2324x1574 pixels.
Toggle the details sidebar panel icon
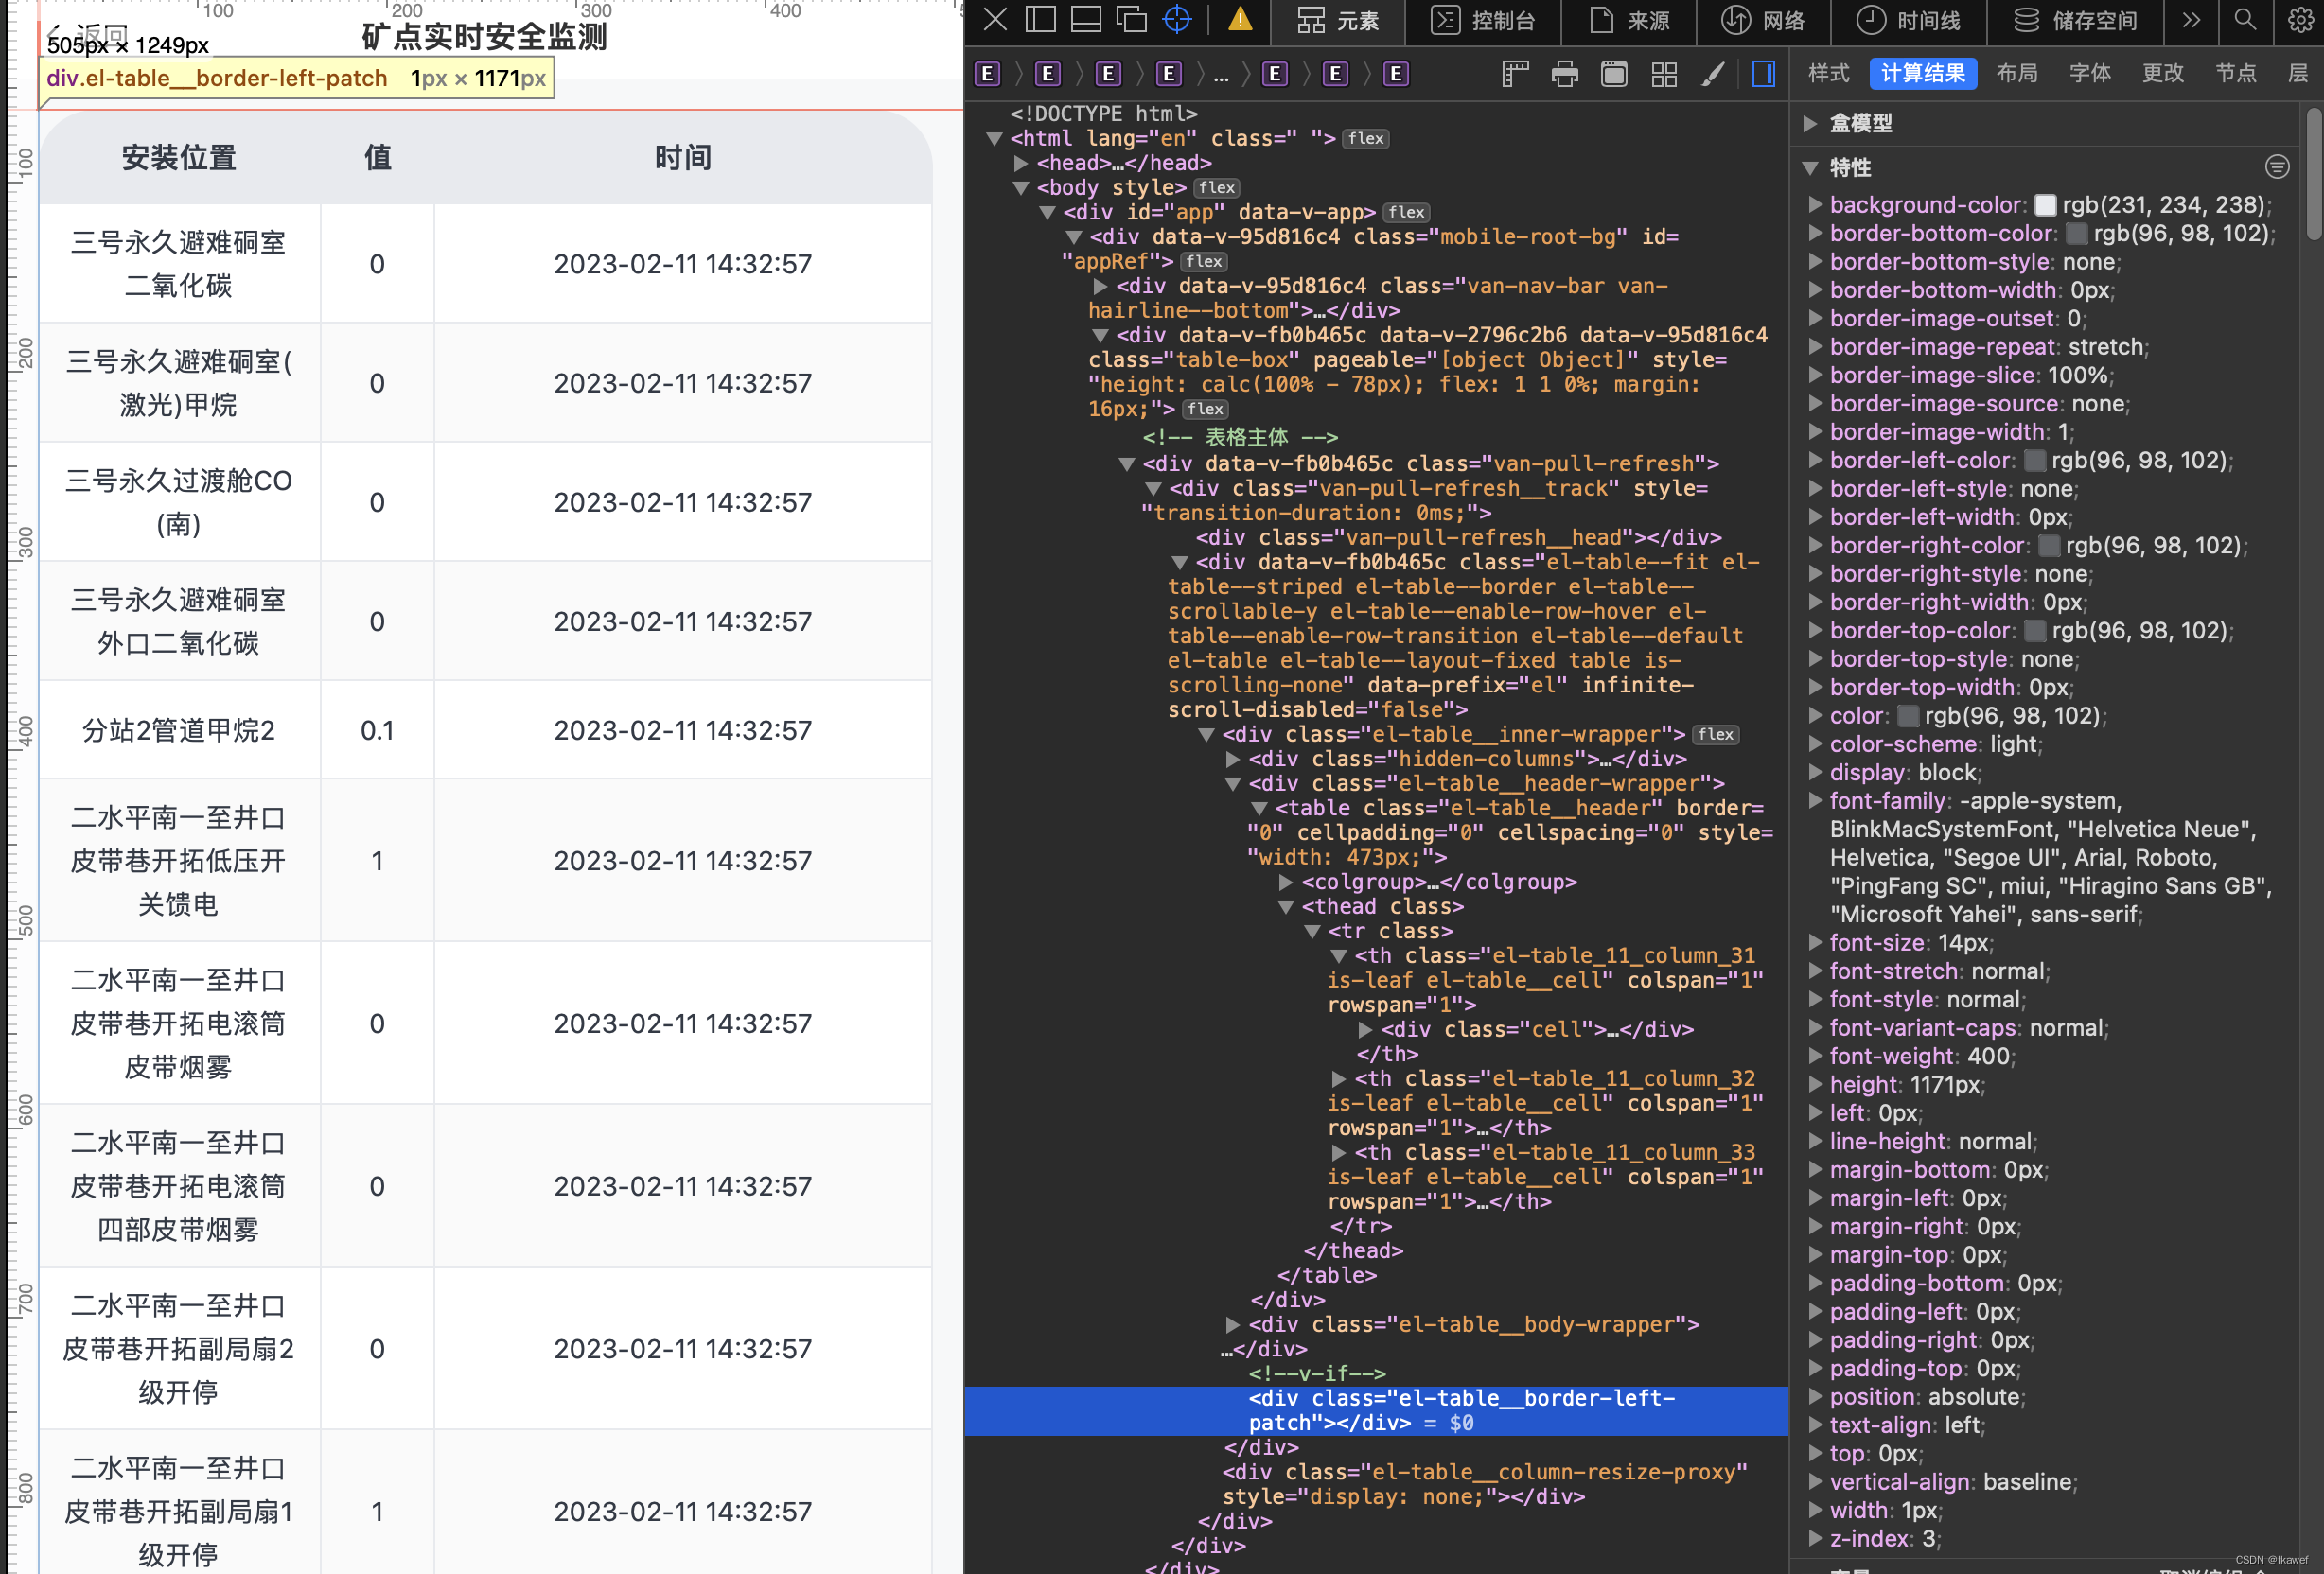pos(1764,74)
